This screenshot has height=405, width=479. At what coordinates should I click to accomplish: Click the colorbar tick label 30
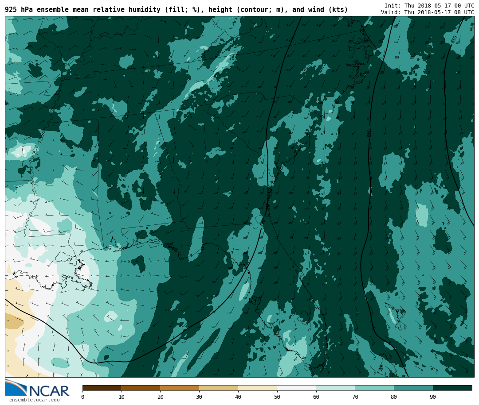pos(199,397)
